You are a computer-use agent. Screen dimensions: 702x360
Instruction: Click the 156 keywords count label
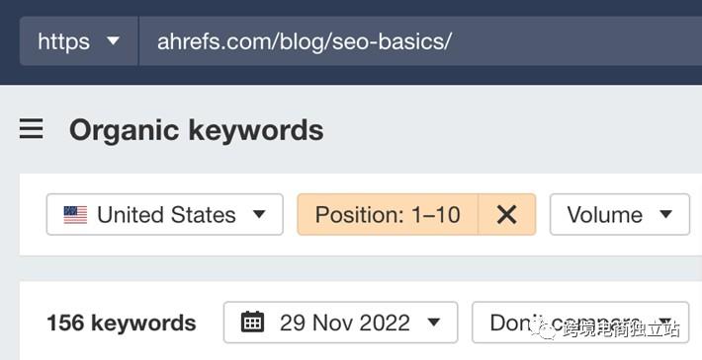tap(122, 323)
